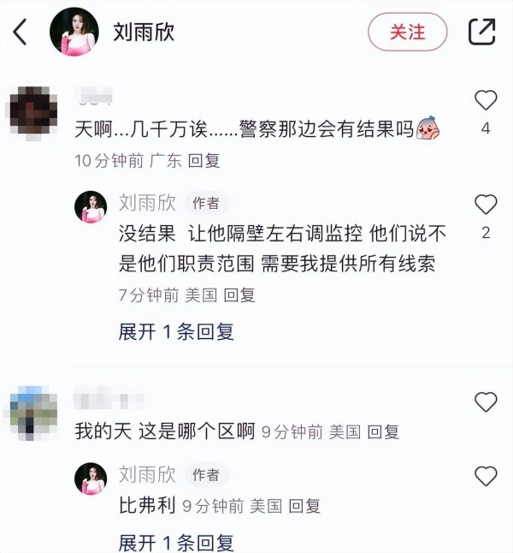Like the comment 这是哪个区啊
Image resolution: width=513 pixels, height=553 pixels.
486,401
